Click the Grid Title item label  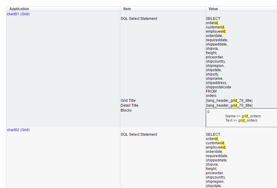pos(128,101)
